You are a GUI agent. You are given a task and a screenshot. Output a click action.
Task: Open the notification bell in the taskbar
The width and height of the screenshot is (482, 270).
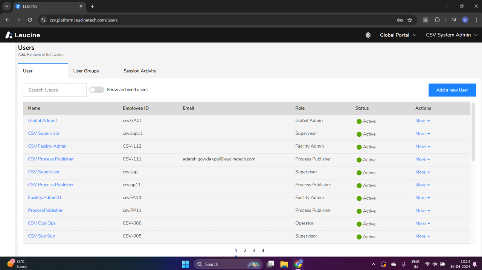pyautogui.click(x=475, y=264)
